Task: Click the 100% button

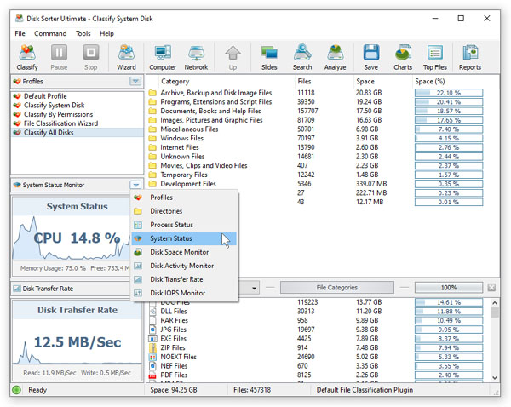Action: point(449,288)
